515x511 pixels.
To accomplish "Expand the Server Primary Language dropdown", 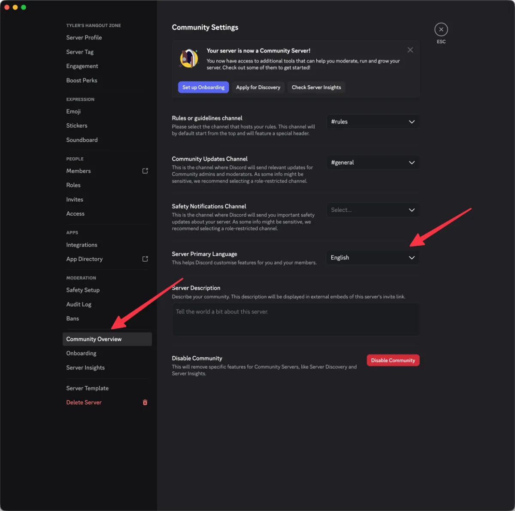I will pos(373,258).
